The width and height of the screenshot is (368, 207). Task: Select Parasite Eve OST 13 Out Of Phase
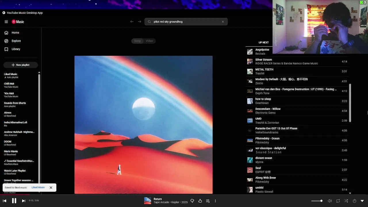[297, 131]
